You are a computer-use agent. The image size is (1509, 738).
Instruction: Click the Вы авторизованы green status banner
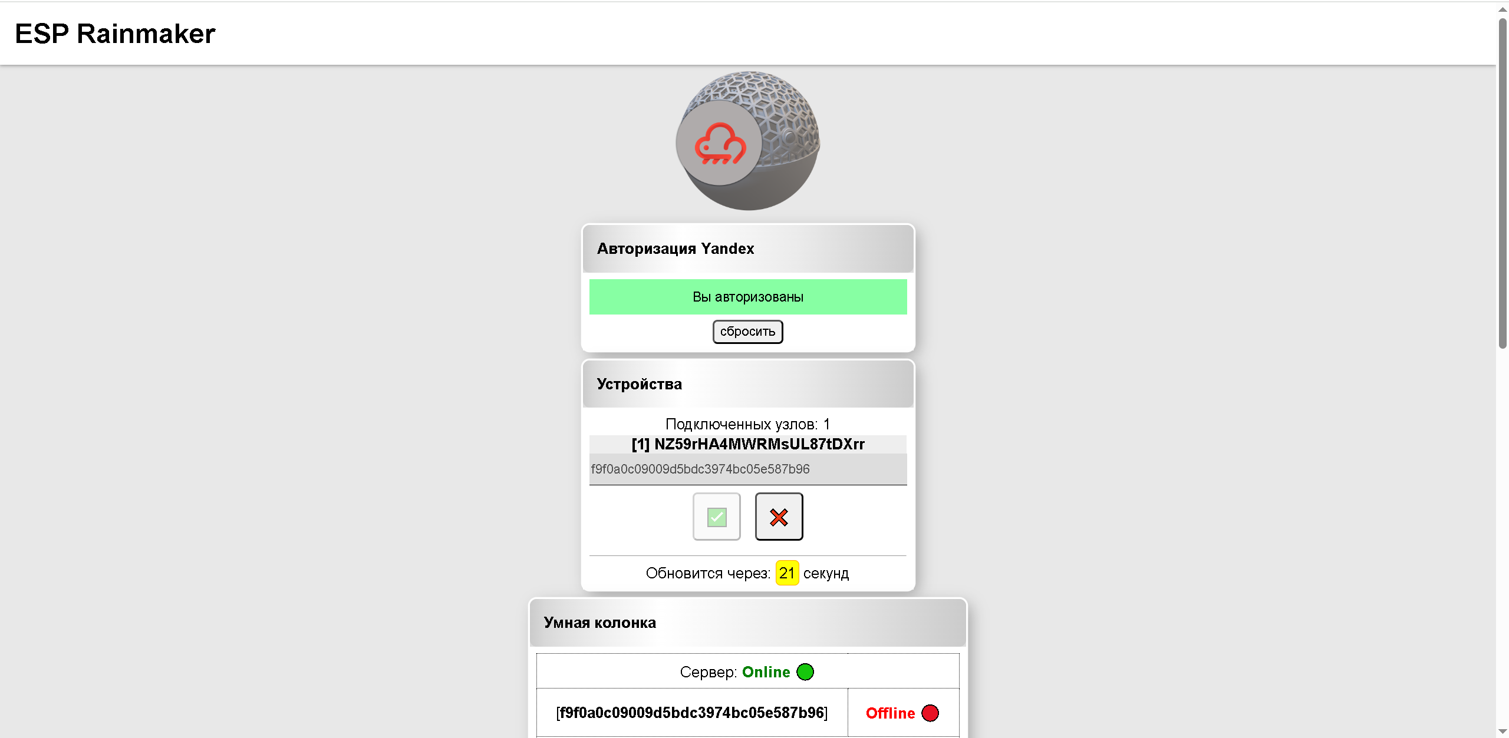(x=747, y=297)
